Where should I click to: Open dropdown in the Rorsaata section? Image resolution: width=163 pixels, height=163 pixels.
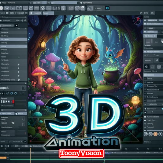pos(7,98)
